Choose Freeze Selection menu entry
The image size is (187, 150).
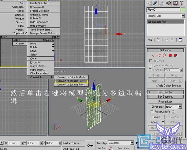40,11
